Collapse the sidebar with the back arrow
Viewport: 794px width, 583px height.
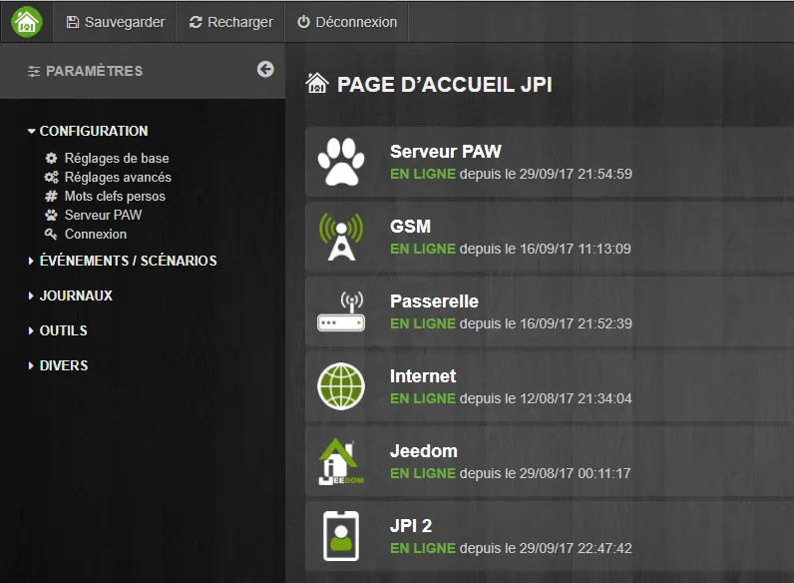[265, 69]
